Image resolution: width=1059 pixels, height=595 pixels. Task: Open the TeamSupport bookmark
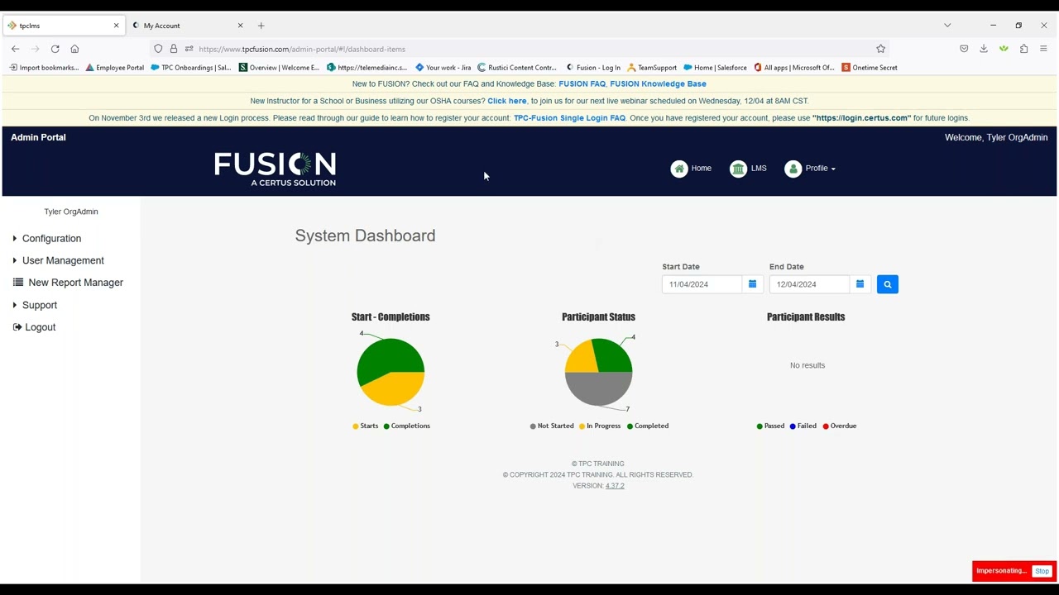pyautogui.click(x=652, y=68)
